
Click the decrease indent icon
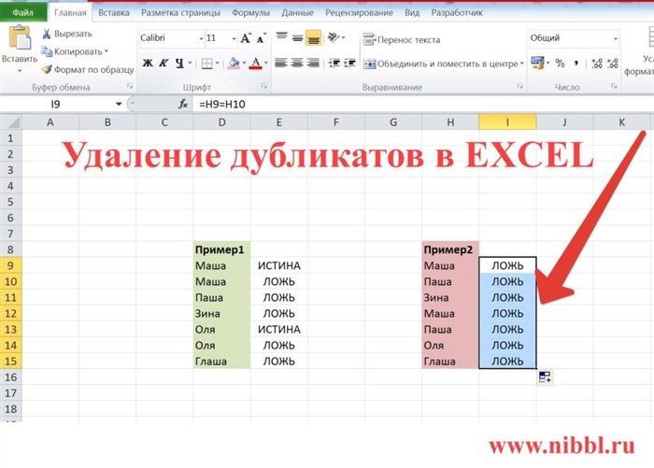(334, 63)
